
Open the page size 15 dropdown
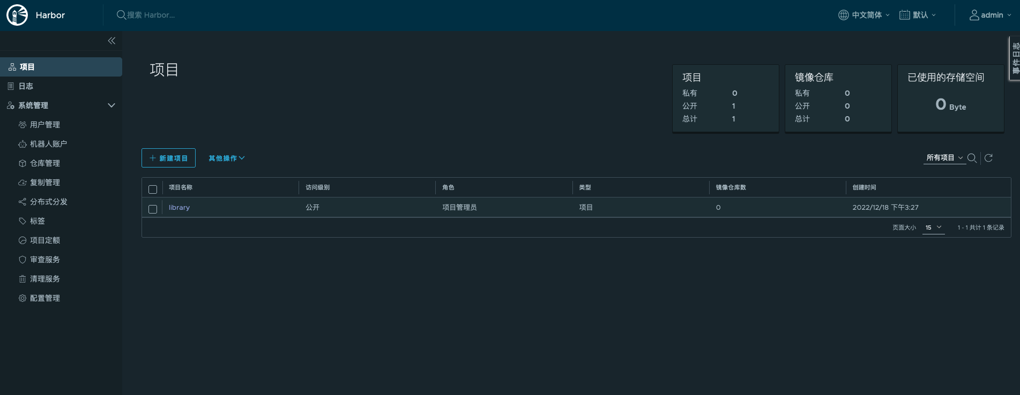(x=933, y=227)
